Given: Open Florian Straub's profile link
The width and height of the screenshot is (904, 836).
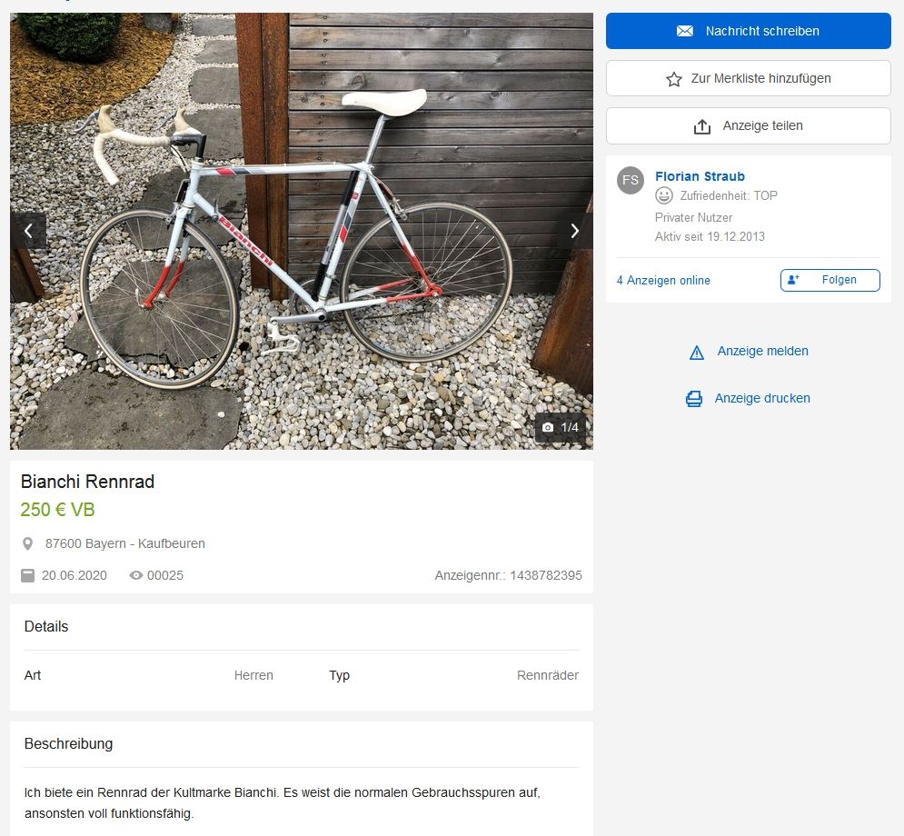Looking at the screenshot, I should point(700,176).
